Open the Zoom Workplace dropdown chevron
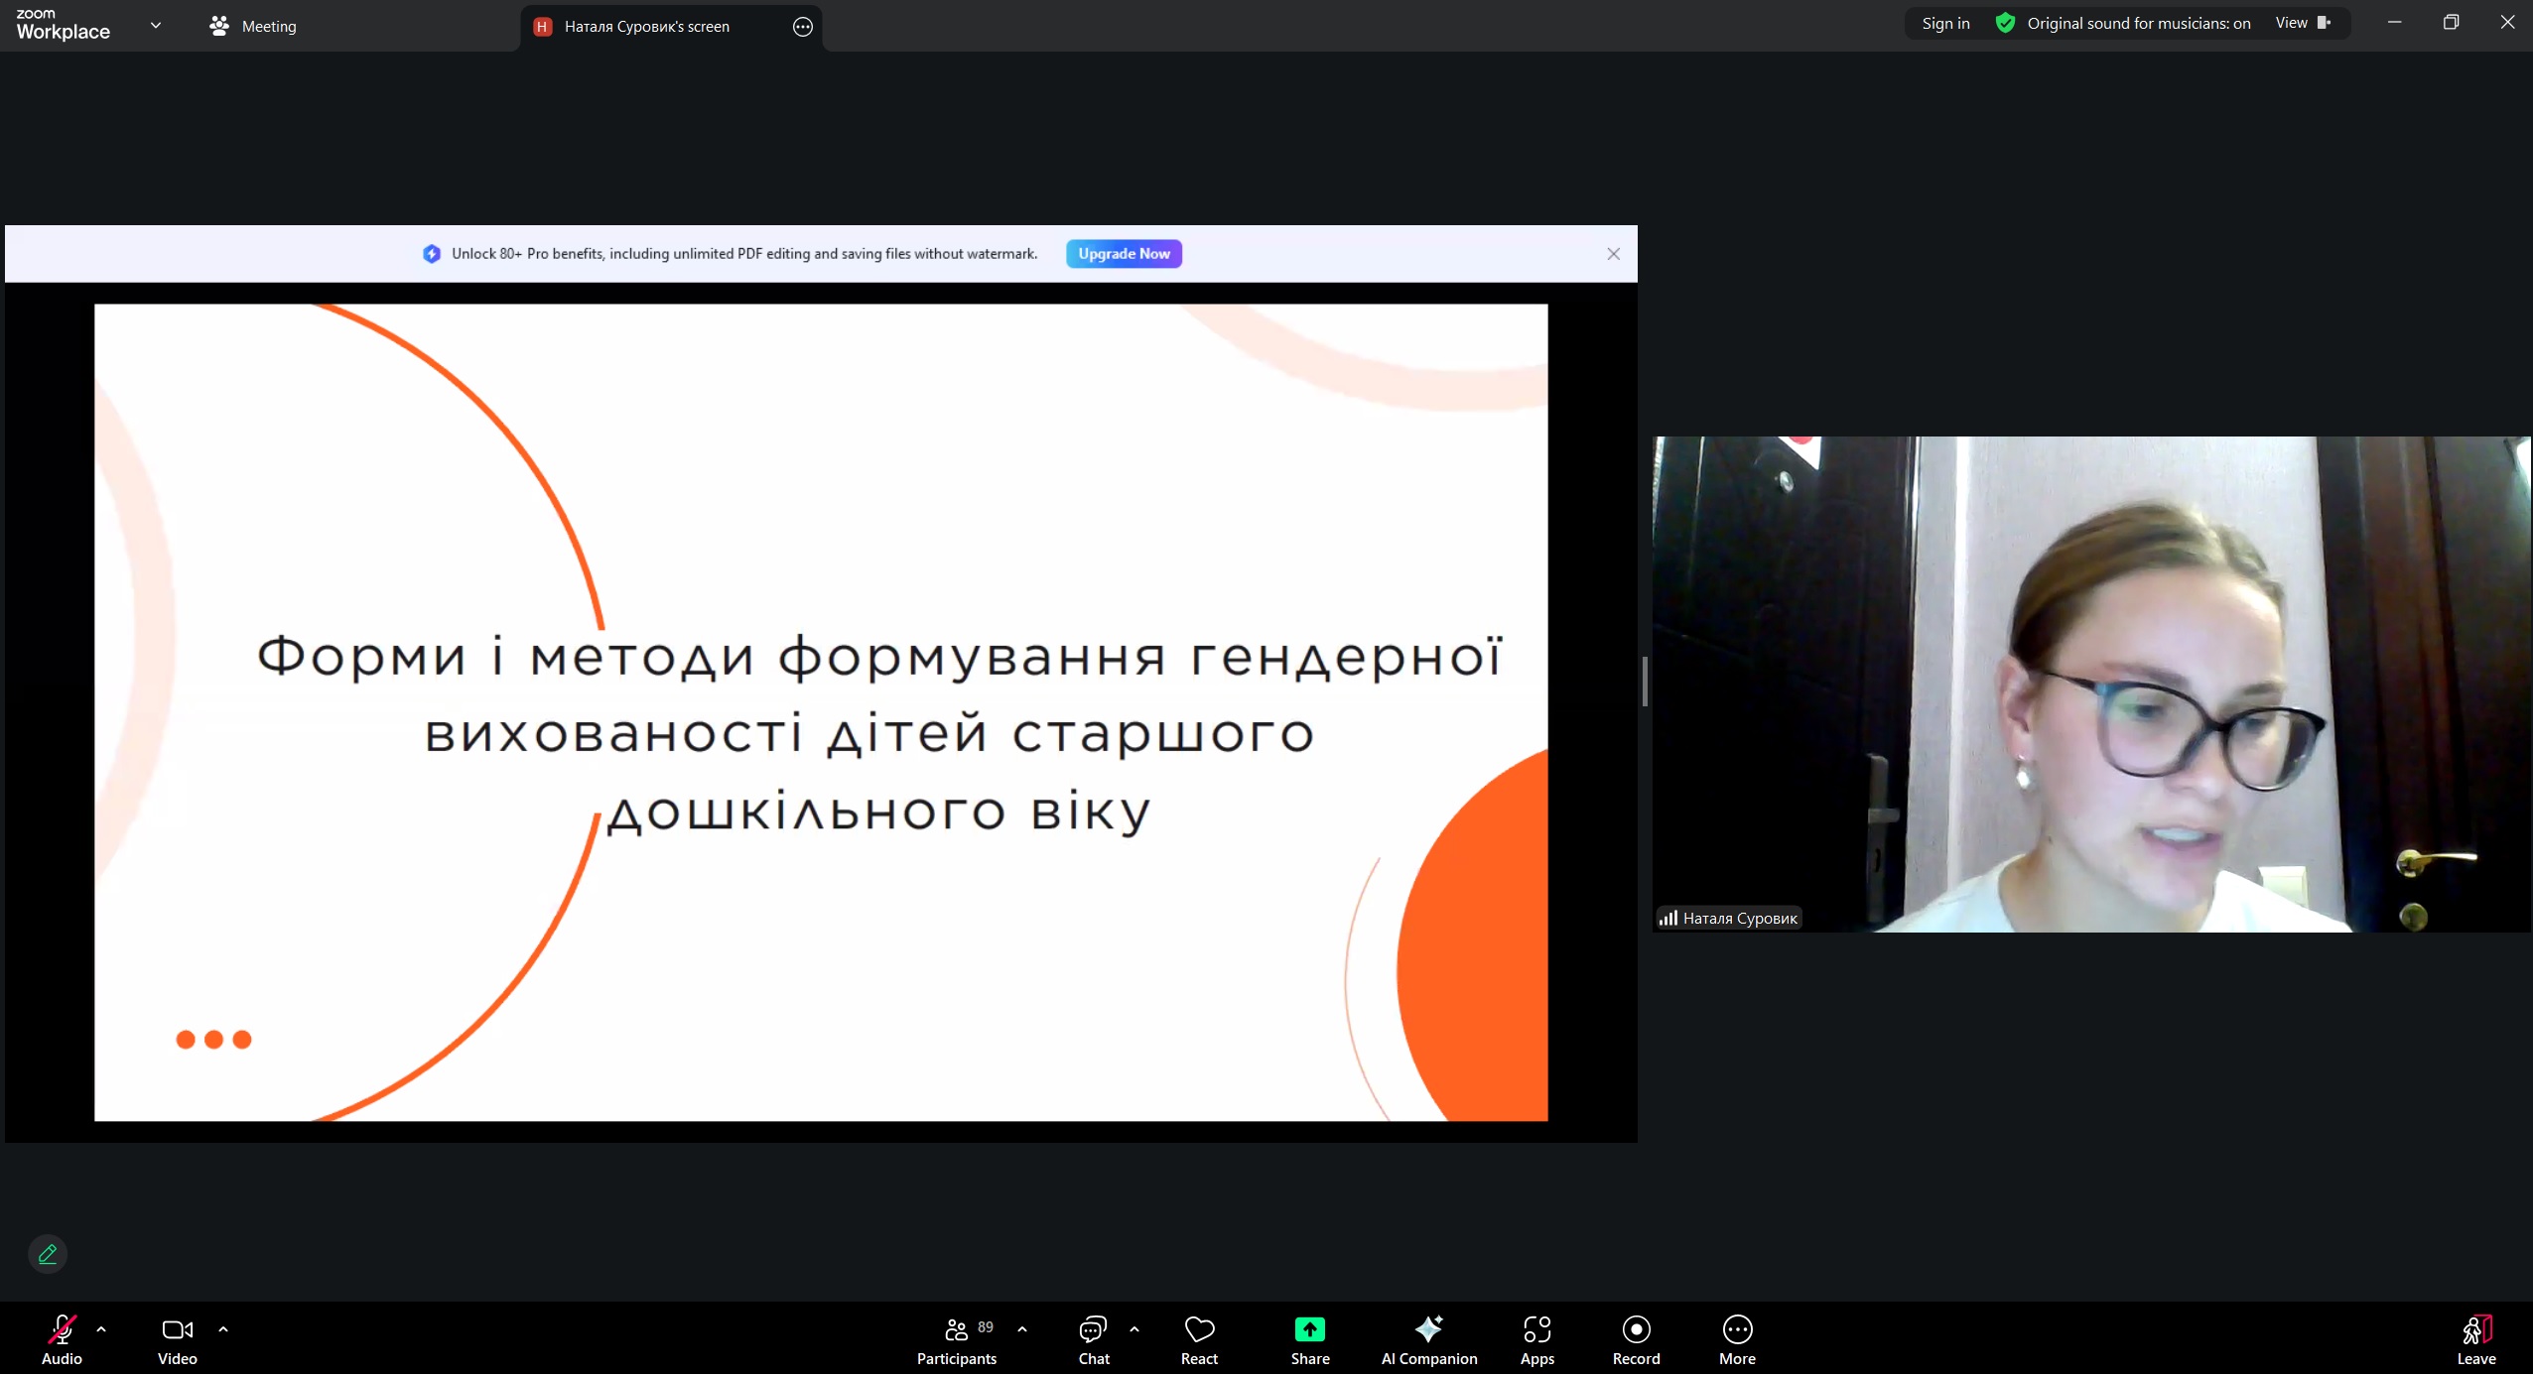The height and width of the screenshot is (1375, 2533). 156,26
